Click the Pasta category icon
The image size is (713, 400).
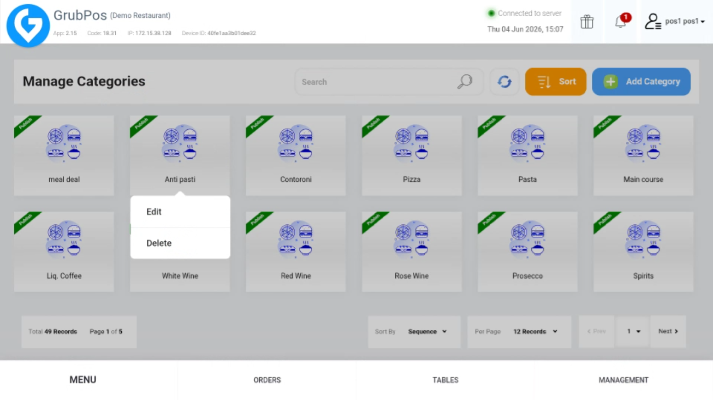click(528, 143)
